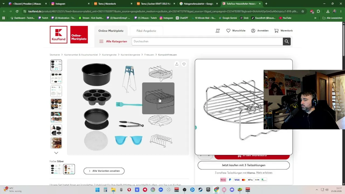Add product to wishlist with the heart on the image

tap(184, 64)
